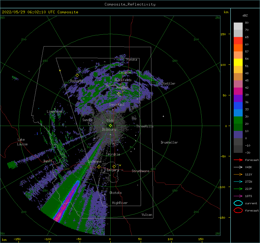Screen dimensions: 260x243
Task: Select the cyan 27ZW arrow in legend
Action: coord(238,181)
